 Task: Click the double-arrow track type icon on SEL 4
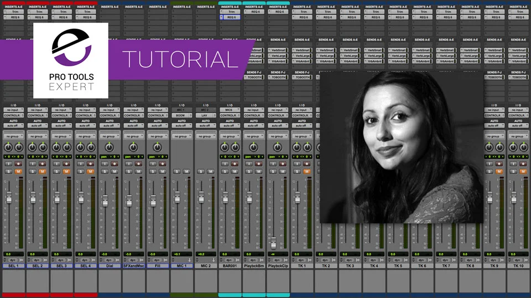pos(93,260)
